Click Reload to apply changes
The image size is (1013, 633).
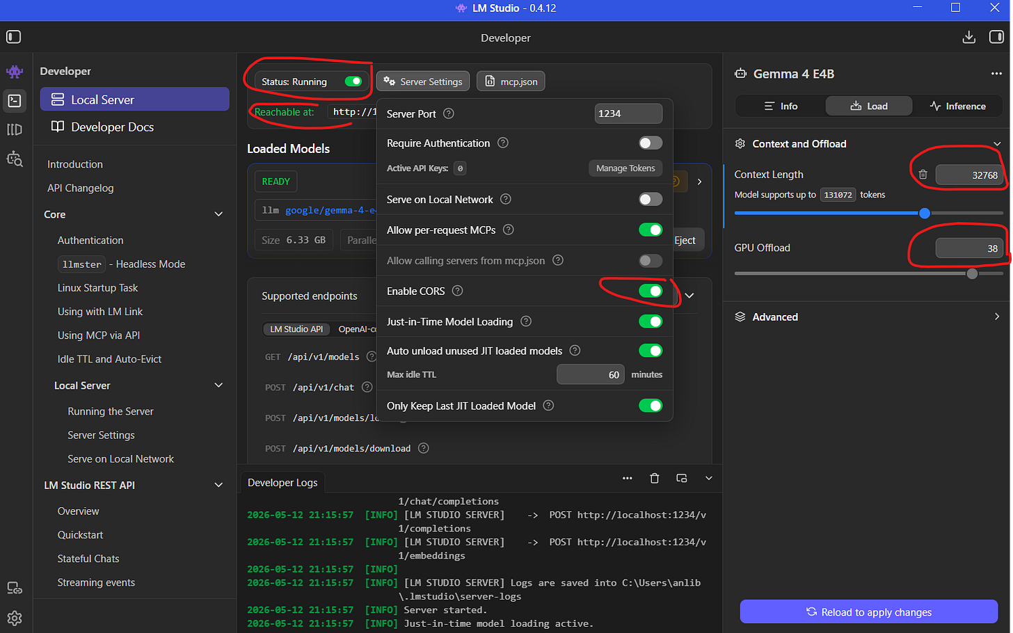point(868,612)
